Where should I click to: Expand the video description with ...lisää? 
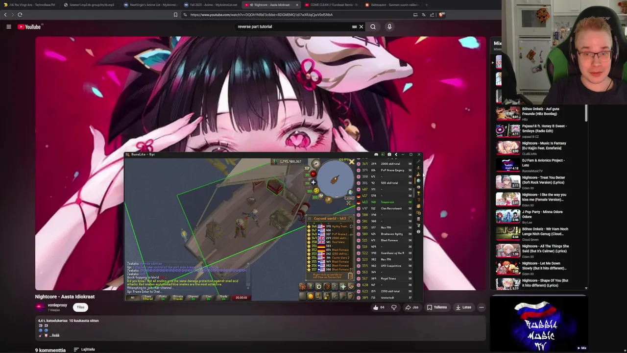(54, 335)
